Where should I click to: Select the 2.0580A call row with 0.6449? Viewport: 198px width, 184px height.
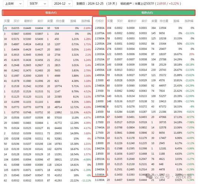coord(48,28)
